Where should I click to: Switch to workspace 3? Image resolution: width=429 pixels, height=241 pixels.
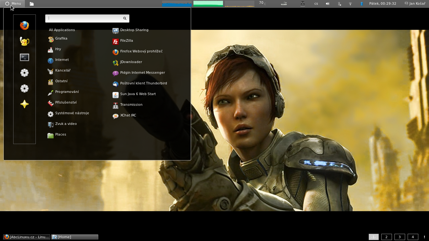coord(399,237)
